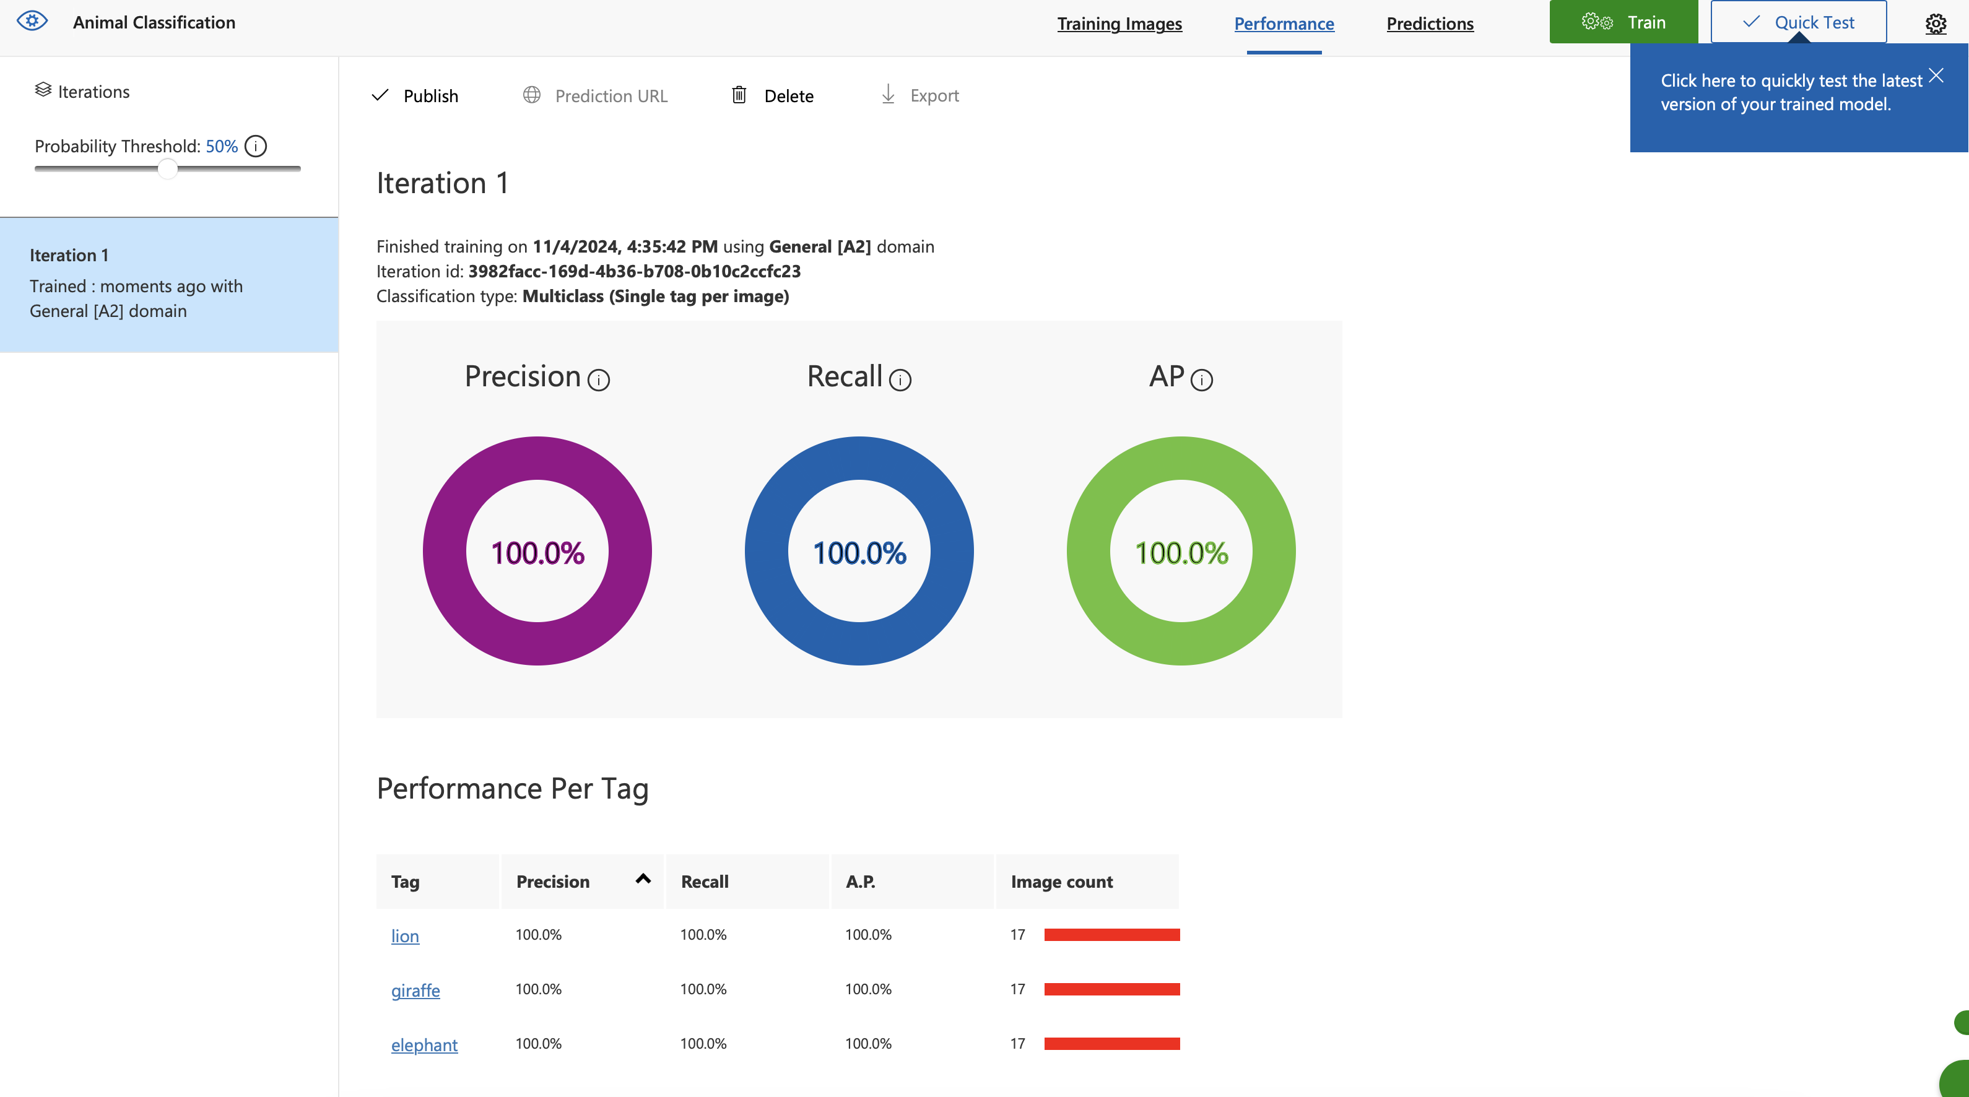
Task: Open settings via the gear icon
Action: coord(1936,23)
